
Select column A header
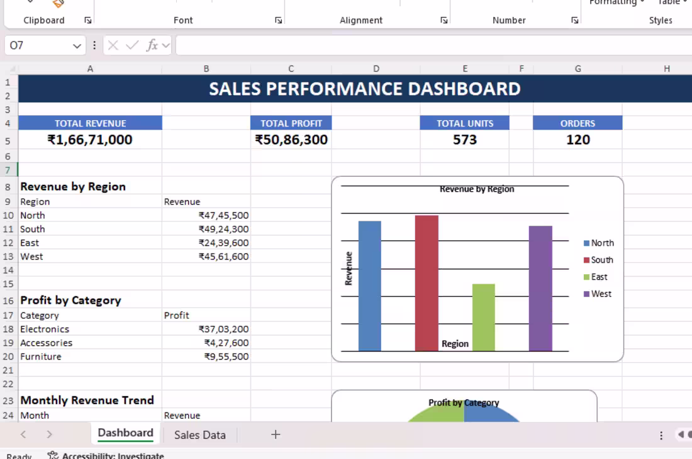(90, 69)
